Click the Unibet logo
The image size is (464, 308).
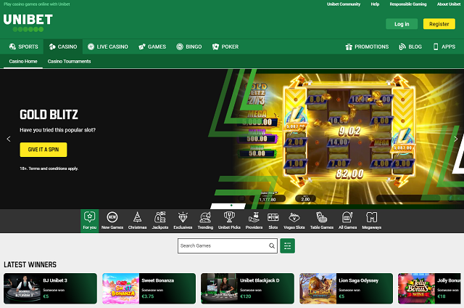click(x=28, y=23)
